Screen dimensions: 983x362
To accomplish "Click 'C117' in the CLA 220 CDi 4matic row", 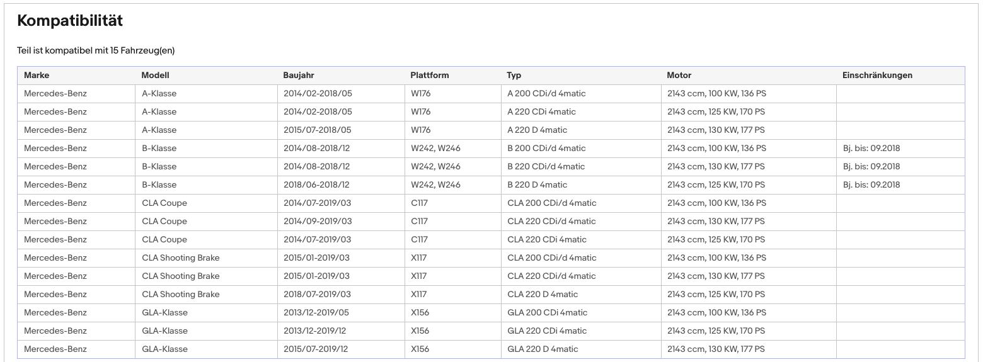I will coord(419,240).
